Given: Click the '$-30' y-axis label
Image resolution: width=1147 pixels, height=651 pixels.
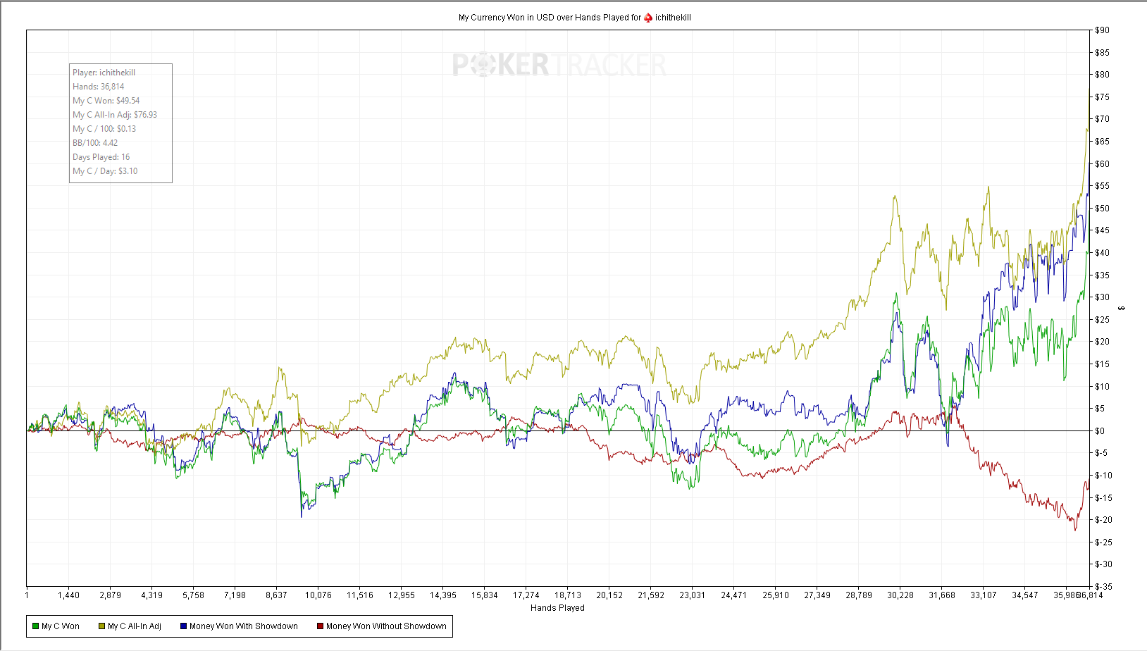Looking at the screenshot, I should pyautogui.click(x=1103, y=564).
